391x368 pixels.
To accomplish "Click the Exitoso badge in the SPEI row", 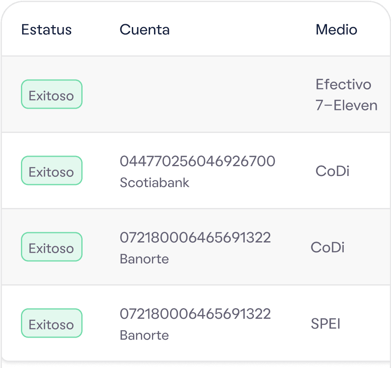I will pos(52,323).
